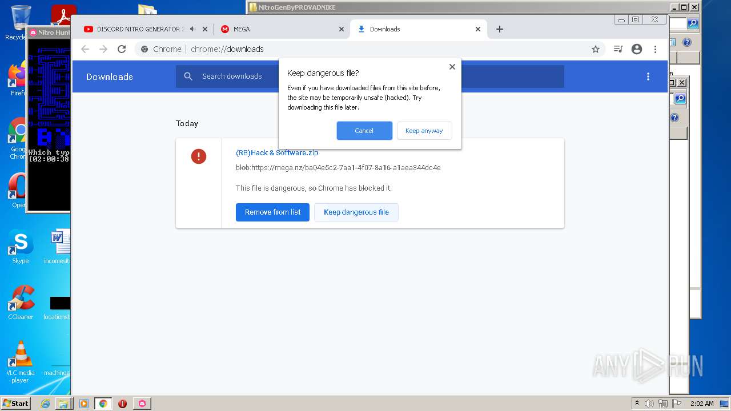
Task: Show hidden tray icons
Action: (637, 403)
